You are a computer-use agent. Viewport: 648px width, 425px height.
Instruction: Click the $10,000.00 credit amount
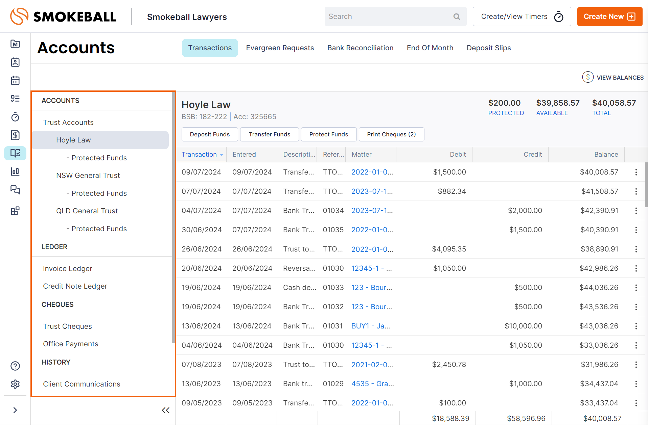523,326
